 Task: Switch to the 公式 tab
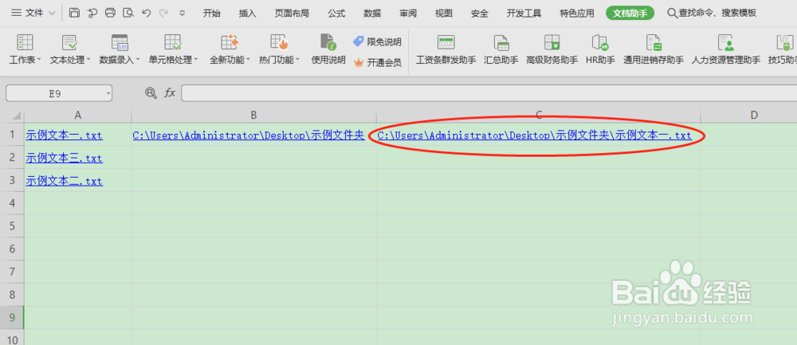[336, 14]
